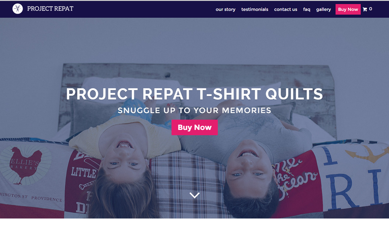The width and height of the screenshot is (389, 230).
Task: Click the 'Project Repat T-Shirt Quilts' headline
Action: click(x=194, y=94)
